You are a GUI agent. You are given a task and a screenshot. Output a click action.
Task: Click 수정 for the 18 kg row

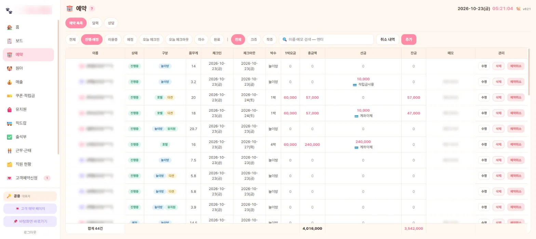coord(484,113)
